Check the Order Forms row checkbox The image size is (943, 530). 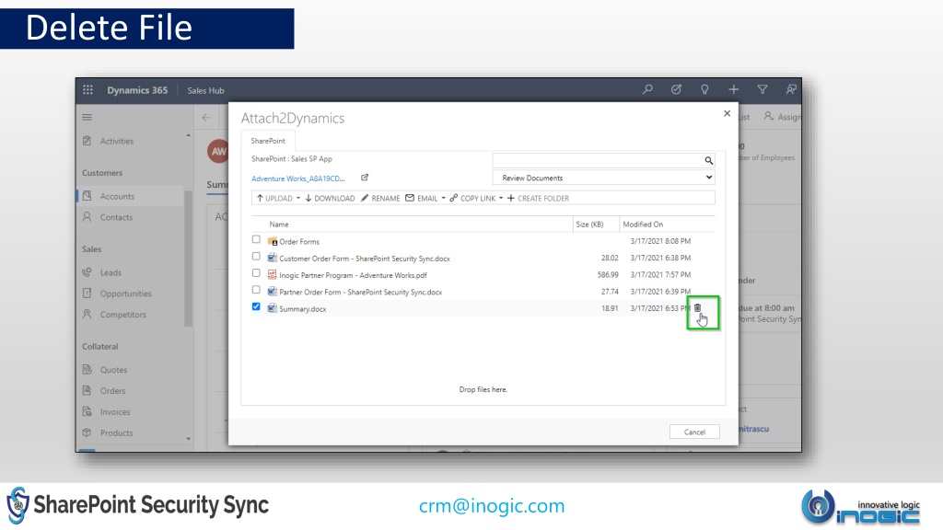click(x=256, y=239)
